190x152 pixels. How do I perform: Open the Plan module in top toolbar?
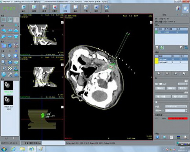point(65,8)
